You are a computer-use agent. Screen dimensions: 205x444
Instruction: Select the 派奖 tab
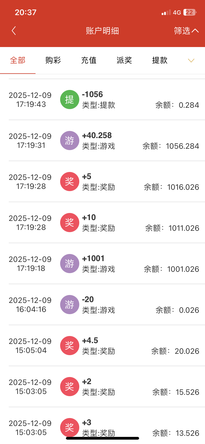coord(124,60)
